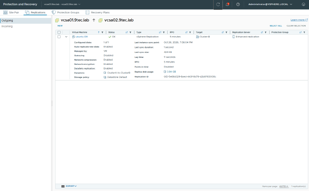Image resolution: width=309 pixels, height=191 pixels.
Task: Click the vcsa02.9tec.lab vCenter icon
Action: (100, 20)
